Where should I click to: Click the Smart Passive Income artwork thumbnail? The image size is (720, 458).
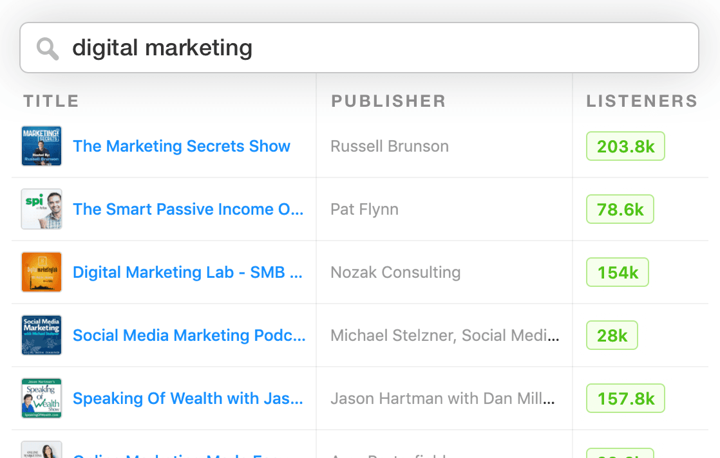(41, 209)
